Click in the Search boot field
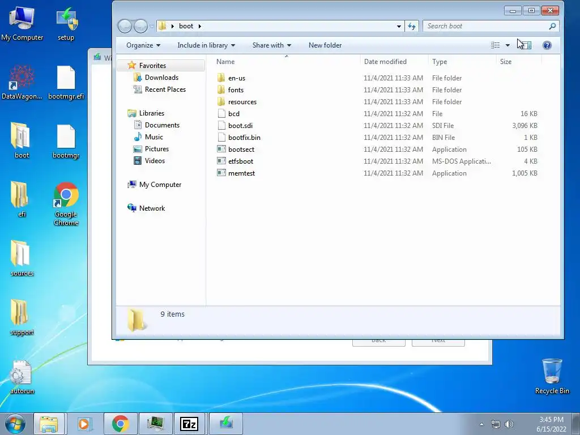Viewport: 580px width, 435px height. pyautogui.click(x=487, y=26)
